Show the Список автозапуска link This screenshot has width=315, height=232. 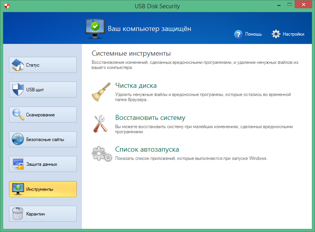pyautogui.click(x=147, y=149)
